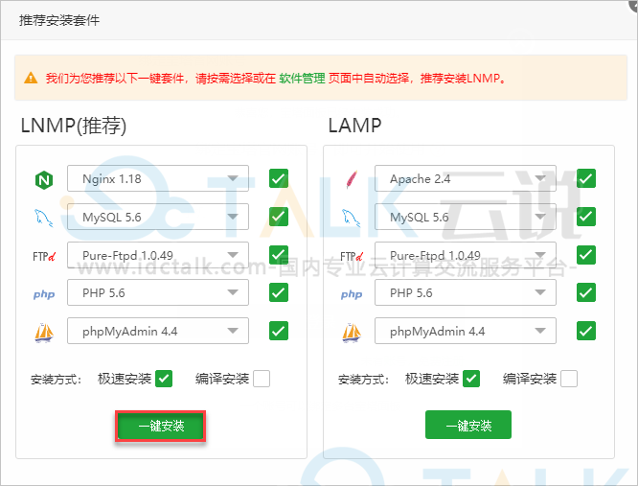The height and width of the screenshot is (486, 638).
Task: Click the LNMP(推荐) heading
Action: 74,126
